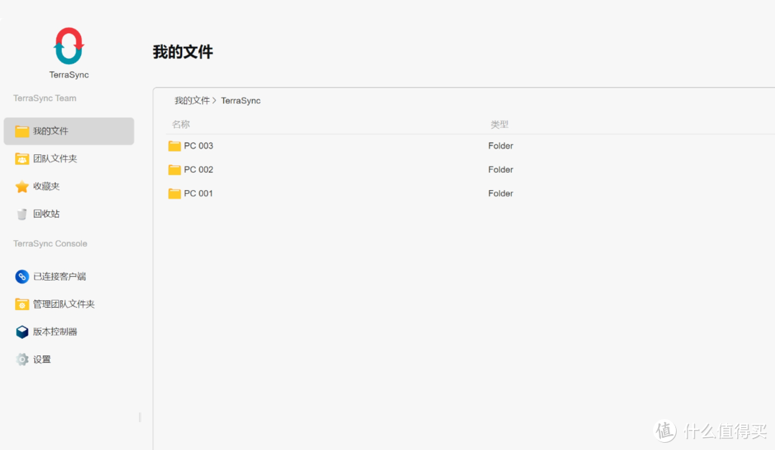Open the 版本控制器 menu entry
The width and height of the screenshot is (775, 450).
[55, 332]
